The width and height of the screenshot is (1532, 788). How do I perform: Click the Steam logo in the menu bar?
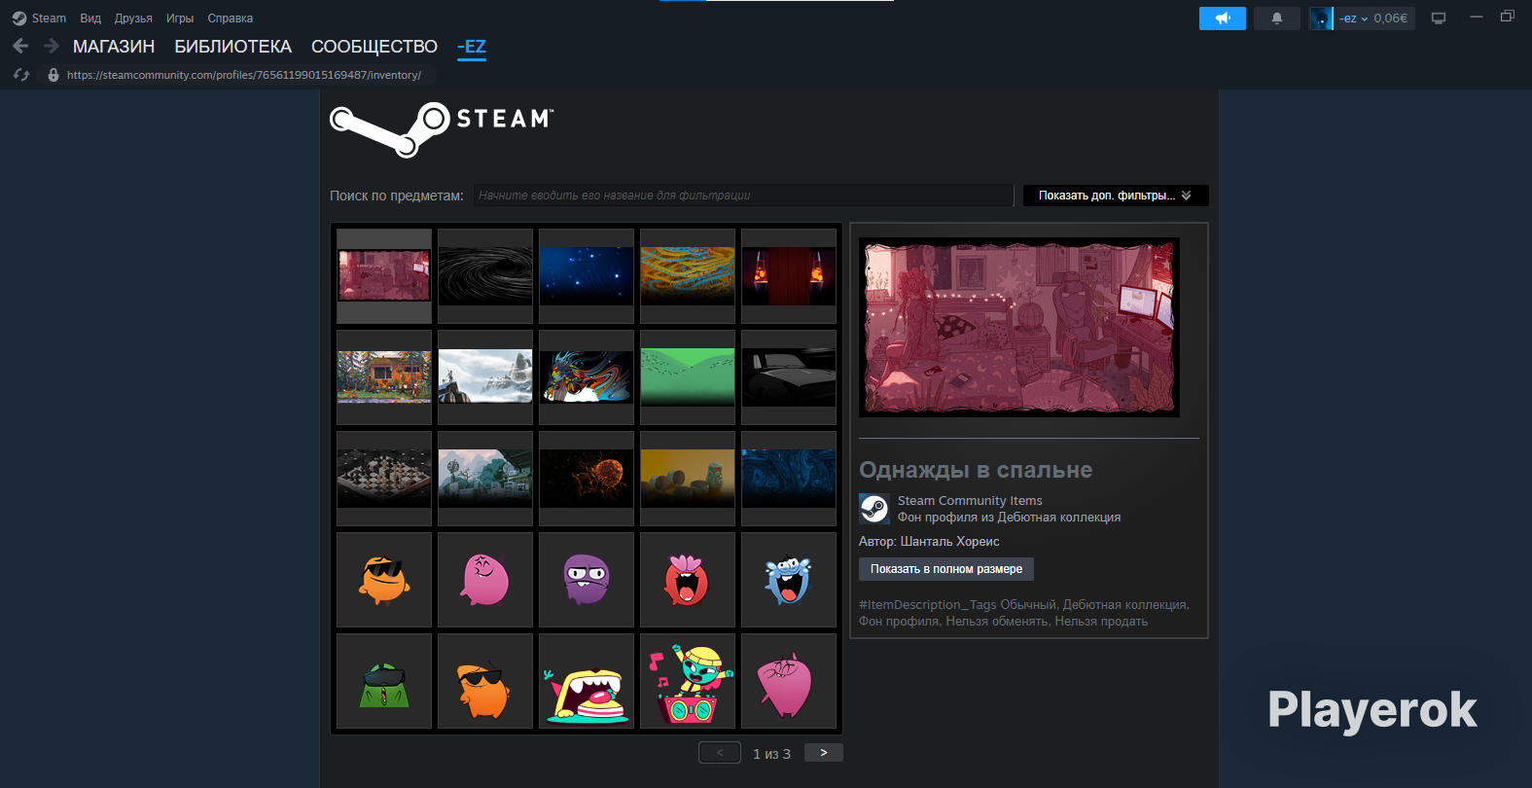[x=19, y=18]
